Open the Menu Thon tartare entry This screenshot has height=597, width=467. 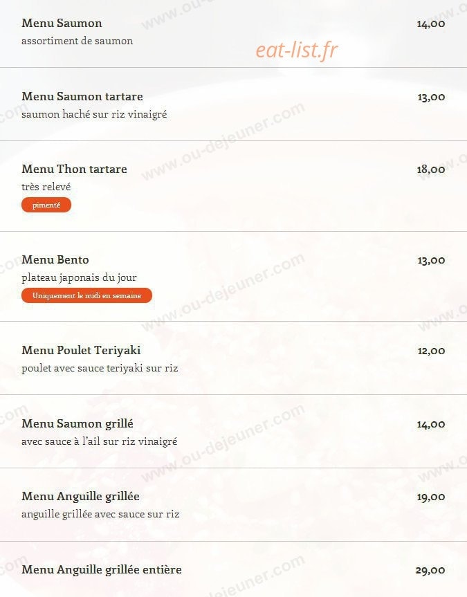pyautogui.click(x=74, y=169)
